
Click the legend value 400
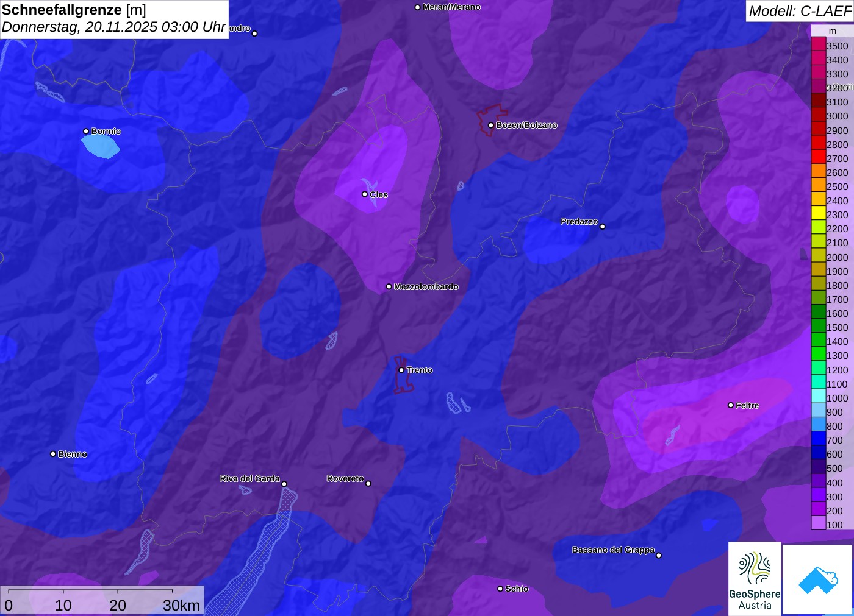[835, 483]
